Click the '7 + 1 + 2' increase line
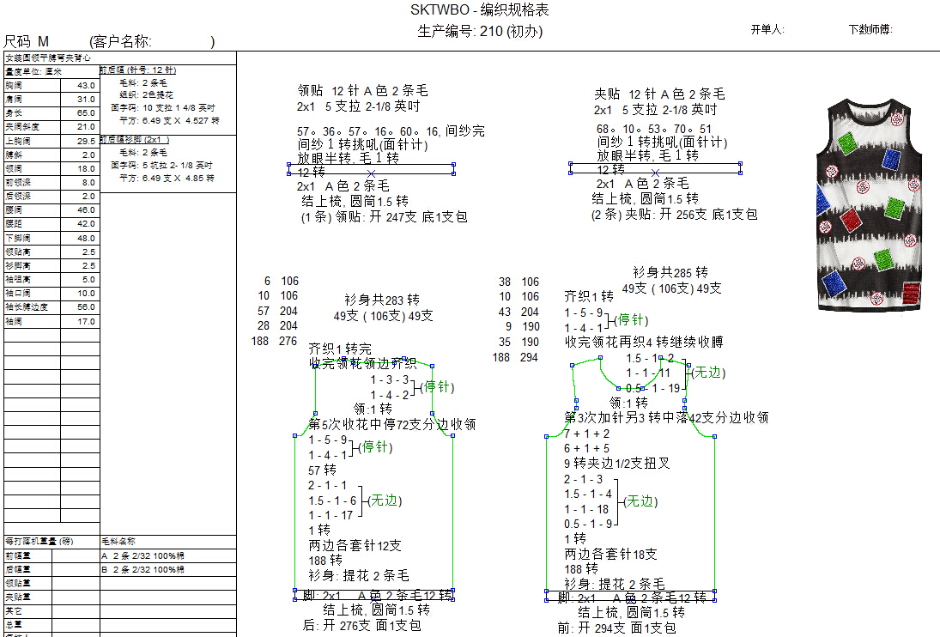940x637 pixels. coord(587,434)
